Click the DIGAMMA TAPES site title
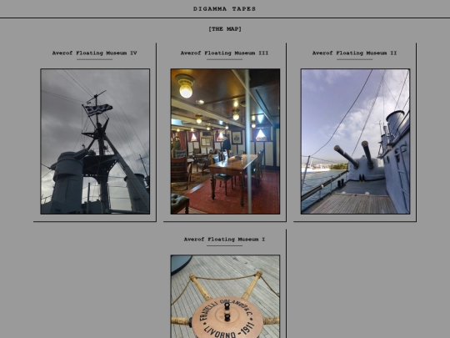 tap(224, 9)
